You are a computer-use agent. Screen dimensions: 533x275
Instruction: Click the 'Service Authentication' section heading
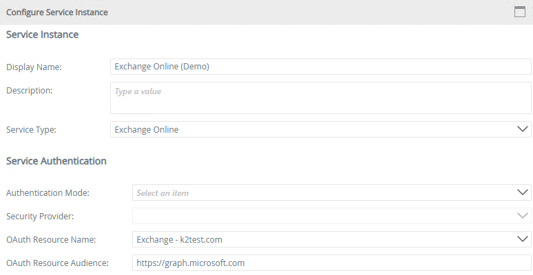(56, 161)
